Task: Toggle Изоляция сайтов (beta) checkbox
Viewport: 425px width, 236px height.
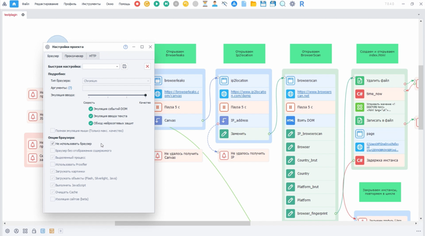Action: point(52,199)
